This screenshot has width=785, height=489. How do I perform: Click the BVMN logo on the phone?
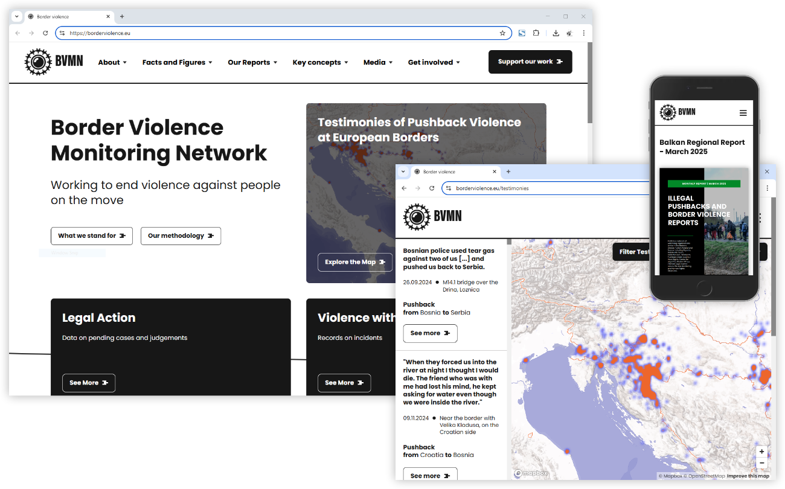[x=678, y=112]
